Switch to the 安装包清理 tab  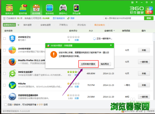point(46,25)
